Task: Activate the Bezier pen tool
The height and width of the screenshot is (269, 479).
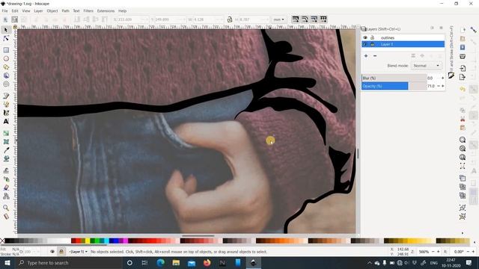Action: coord(6,105)
